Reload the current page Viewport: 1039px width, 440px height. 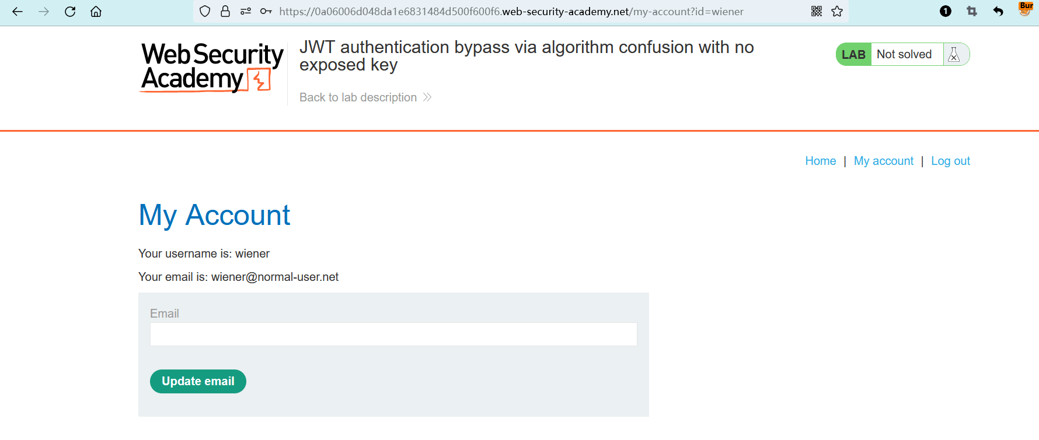(70, 12)
